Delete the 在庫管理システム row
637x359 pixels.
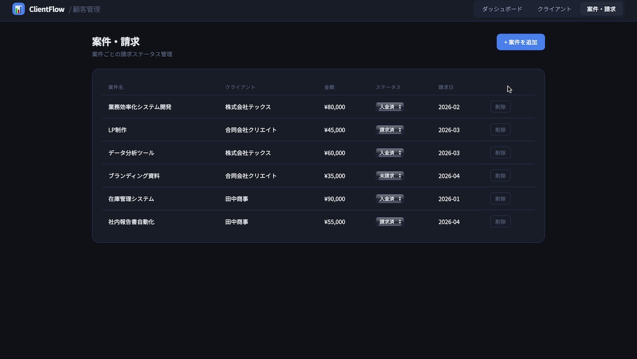500,199
